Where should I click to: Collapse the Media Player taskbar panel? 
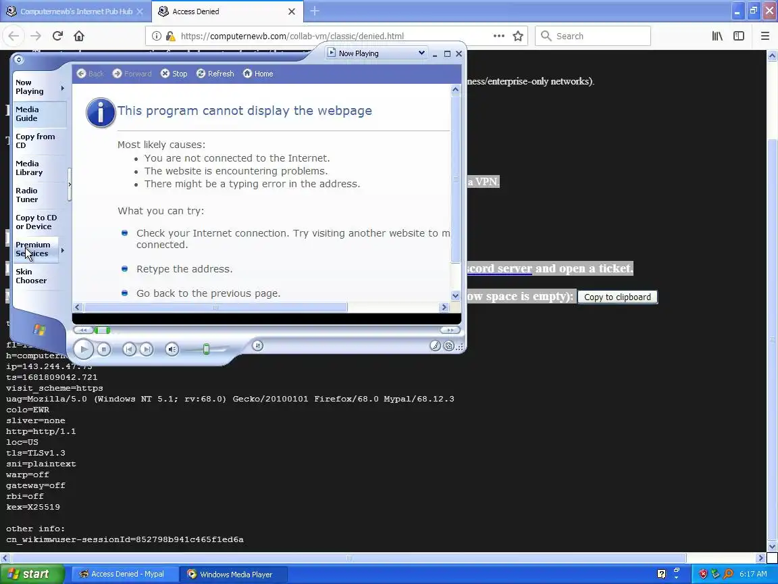(x=70, y=185)
